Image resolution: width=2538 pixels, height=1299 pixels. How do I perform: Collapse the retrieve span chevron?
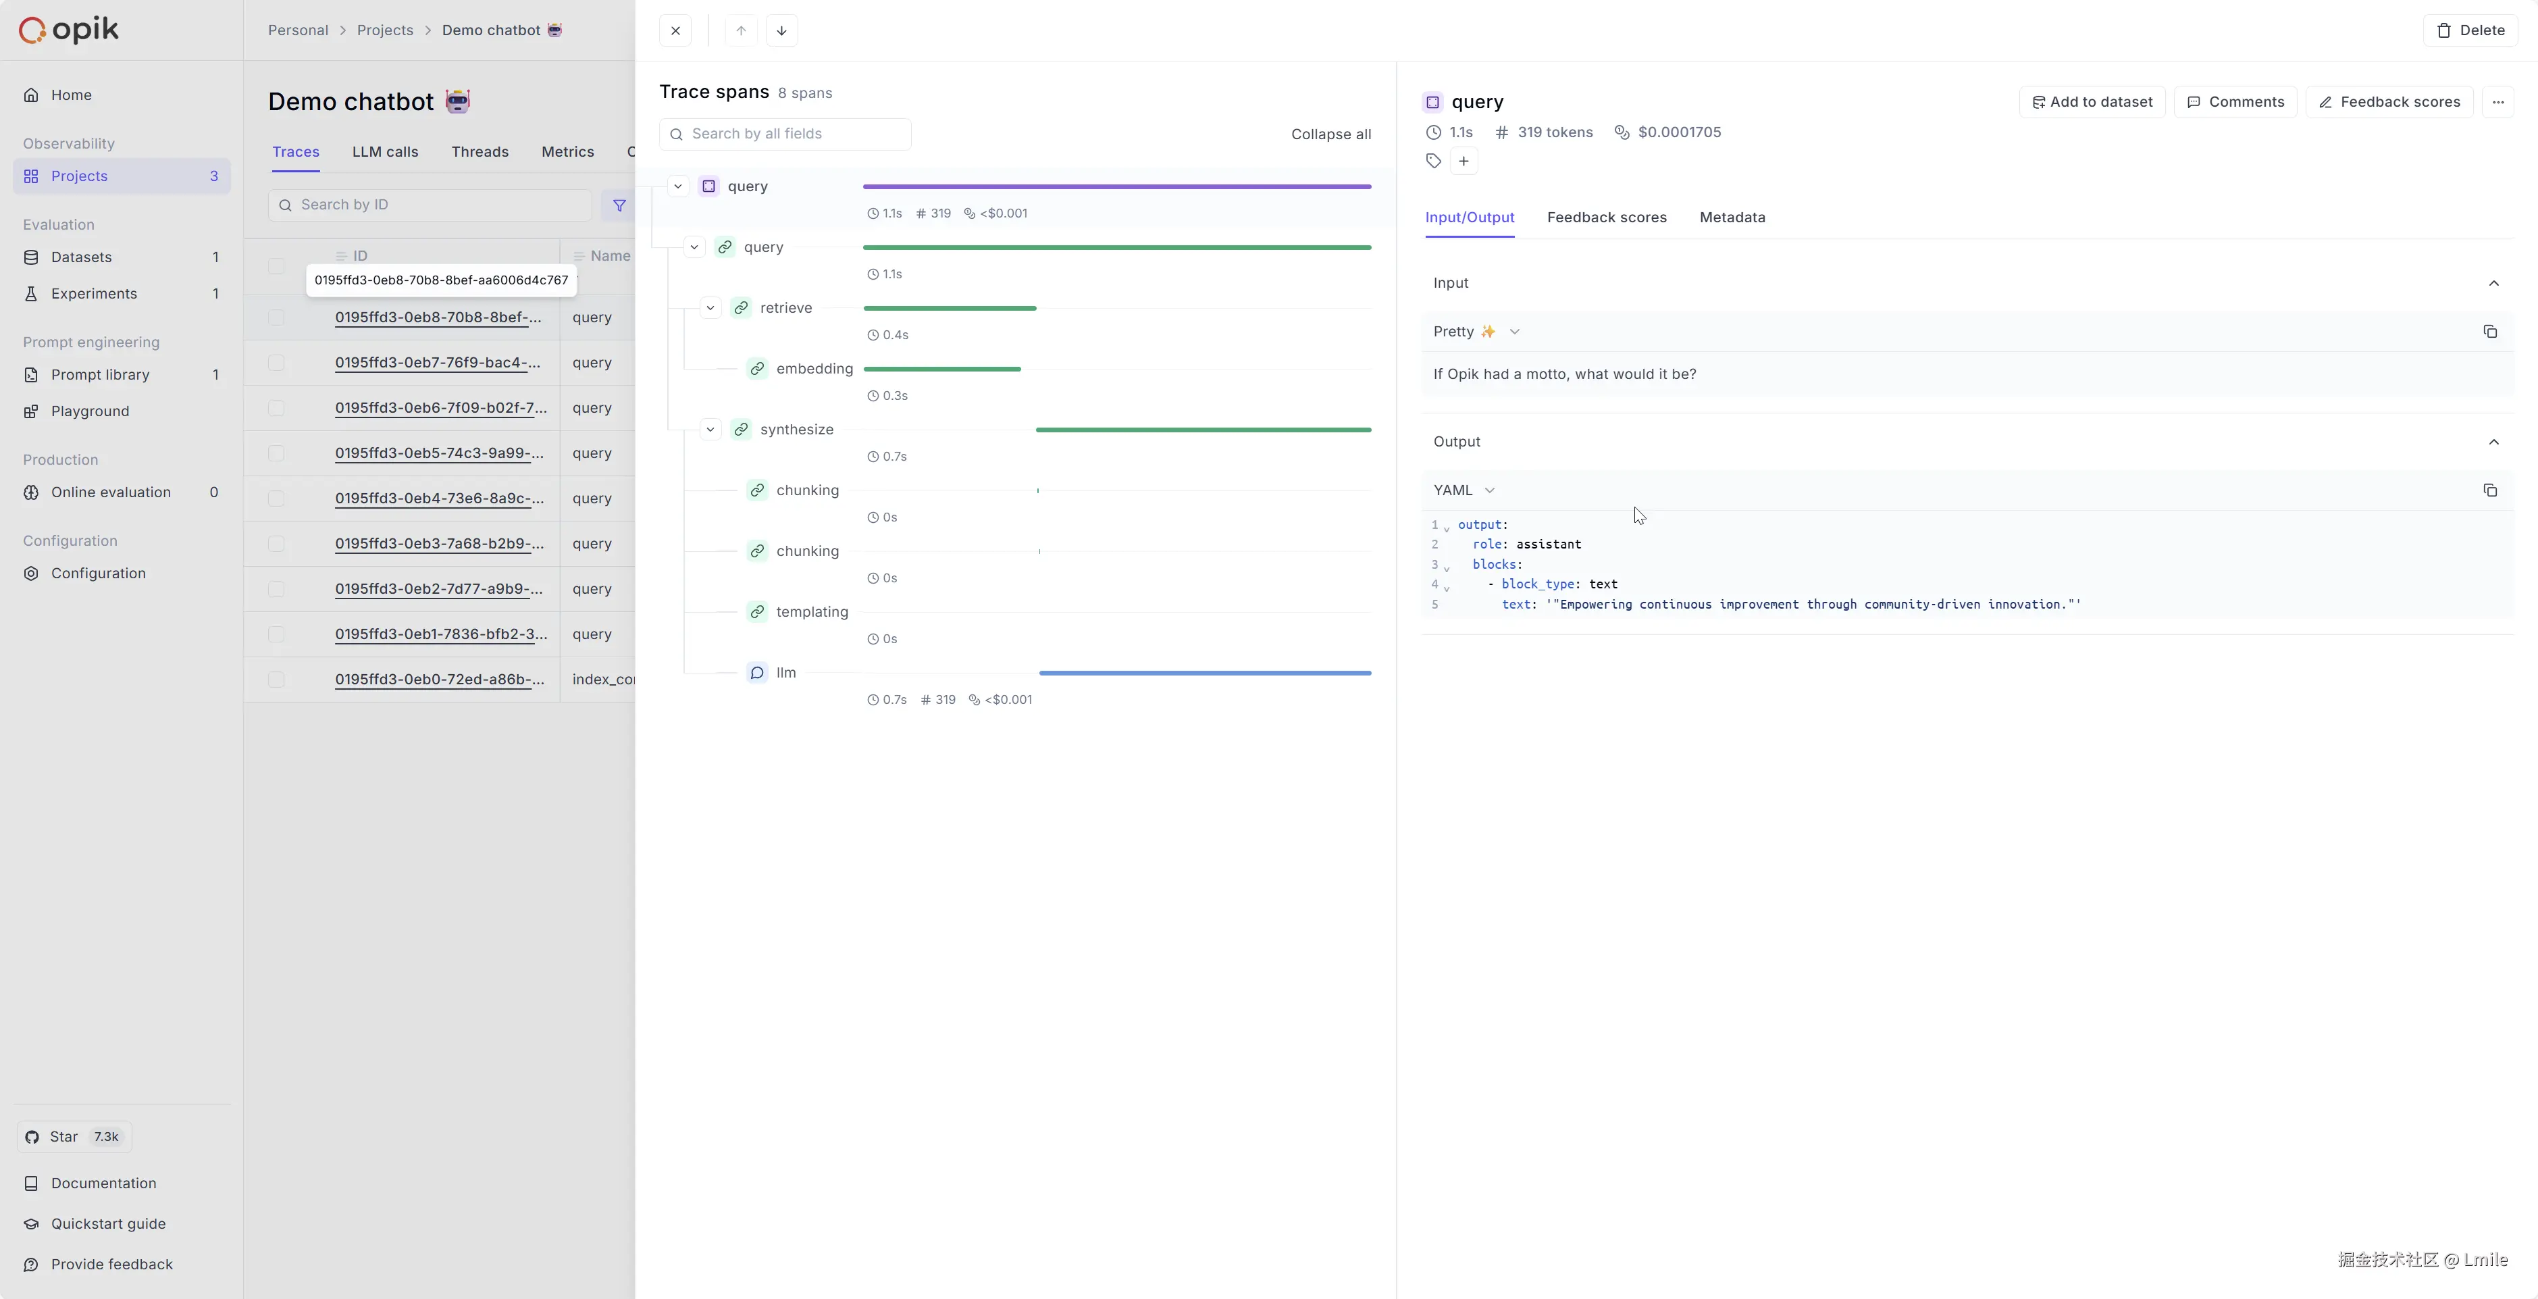point(710,309)
